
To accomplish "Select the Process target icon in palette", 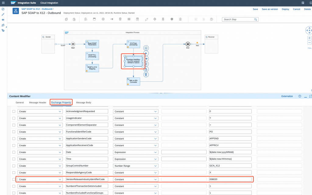I will (x=103, y=19).
